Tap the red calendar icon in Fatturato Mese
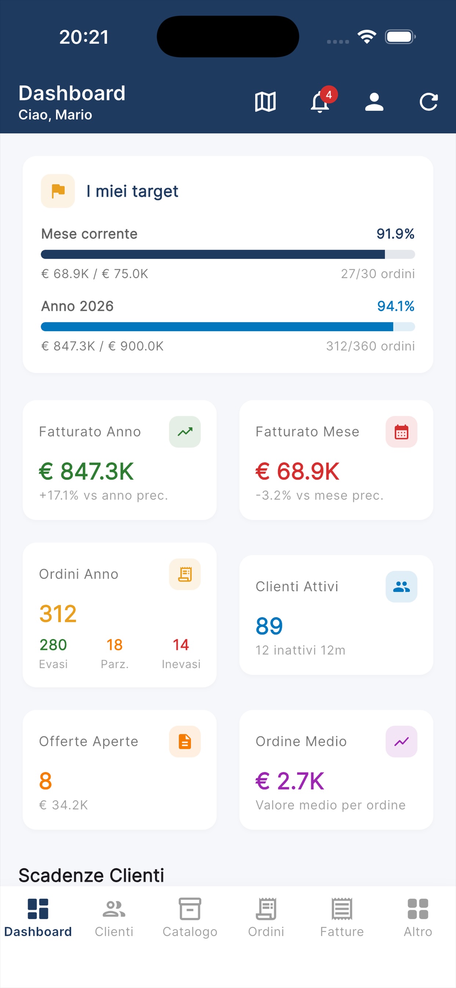Screen dimensions: 456x988 pos(401,432)
